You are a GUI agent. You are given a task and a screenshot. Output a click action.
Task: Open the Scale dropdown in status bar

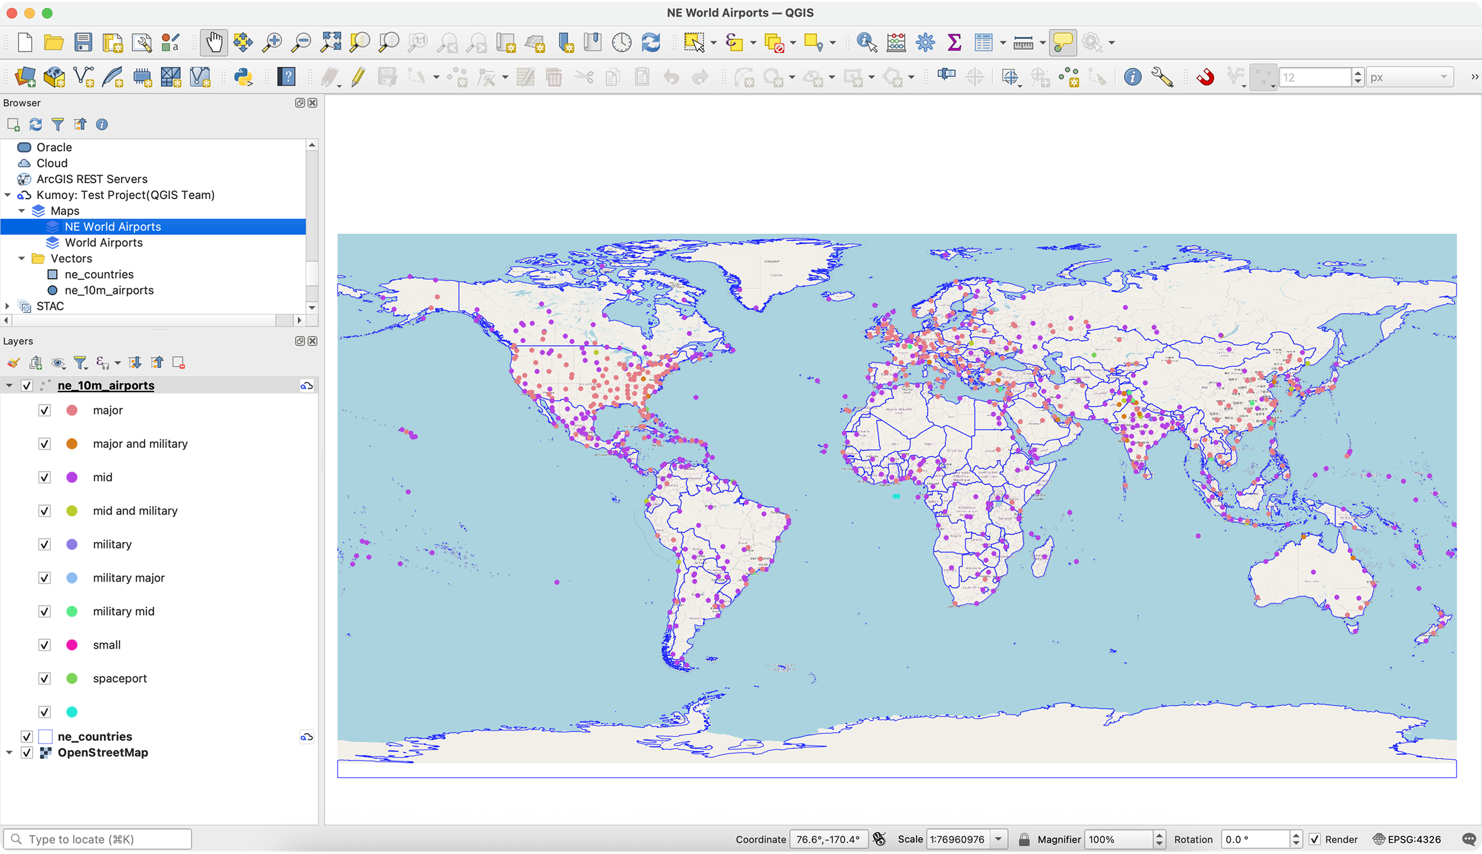pyautogui.click(x=997, y=839)
